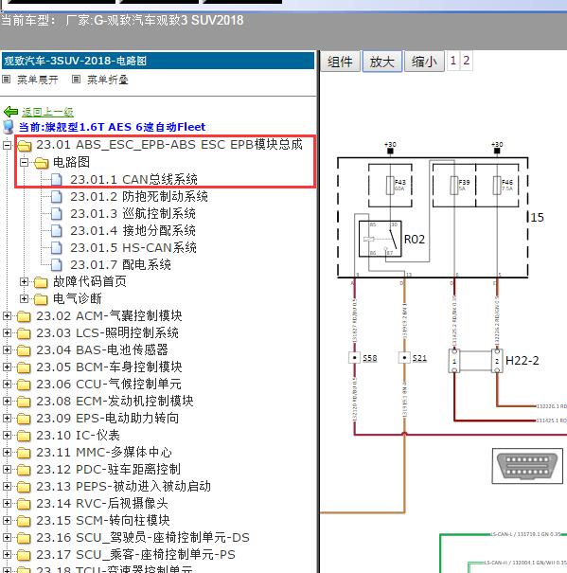The height and width of the screenshot is (573, 567).
Task: Click the document icon for 23.01.1
Action: (56, 179)
